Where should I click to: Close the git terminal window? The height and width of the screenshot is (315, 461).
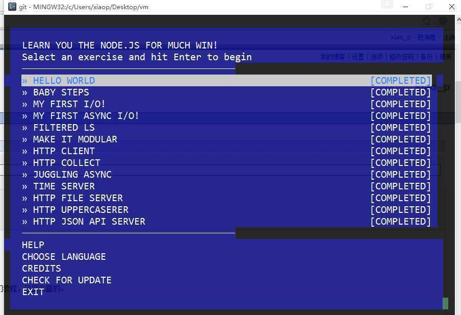pos(452,7)
